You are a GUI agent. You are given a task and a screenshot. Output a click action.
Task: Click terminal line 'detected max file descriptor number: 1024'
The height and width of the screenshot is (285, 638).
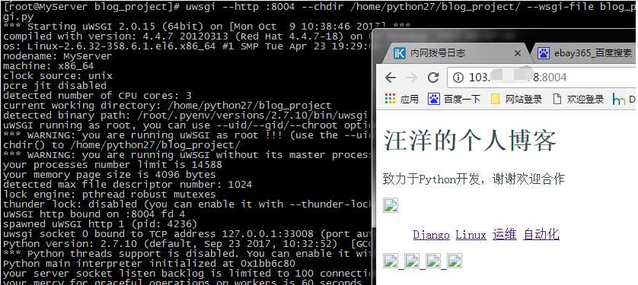tap(127, 185)
